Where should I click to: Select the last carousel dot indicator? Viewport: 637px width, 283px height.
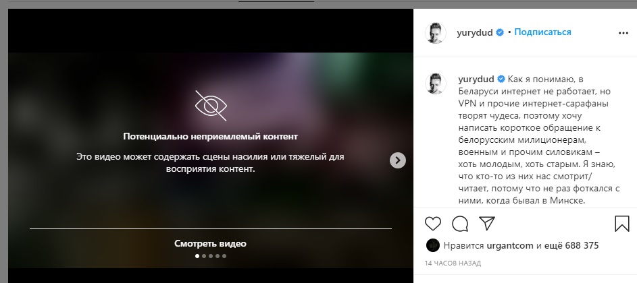click(x=224, y=256)
